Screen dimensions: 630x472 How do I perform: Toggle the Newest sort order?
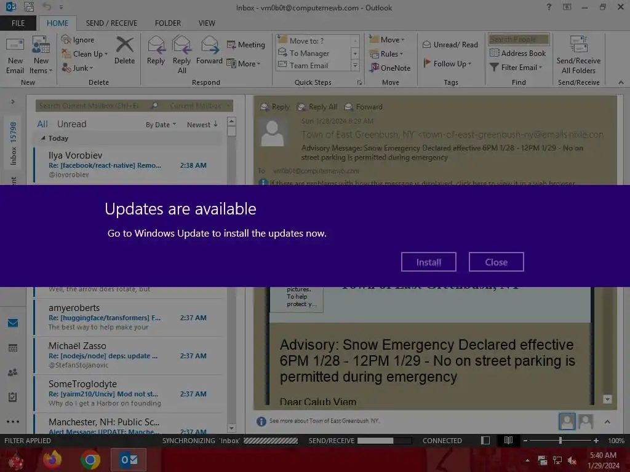[202, 125]
